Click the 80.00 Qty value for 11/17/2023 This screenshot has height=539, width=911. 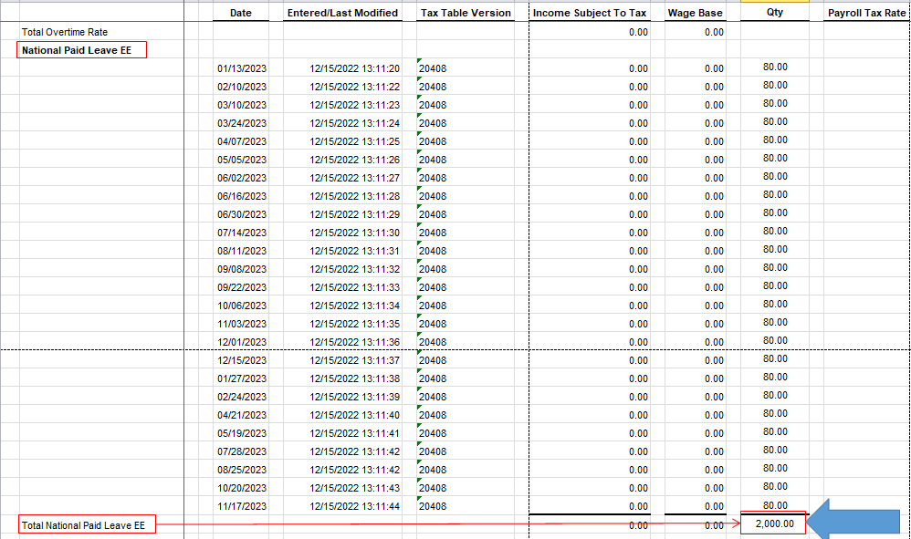778,505
